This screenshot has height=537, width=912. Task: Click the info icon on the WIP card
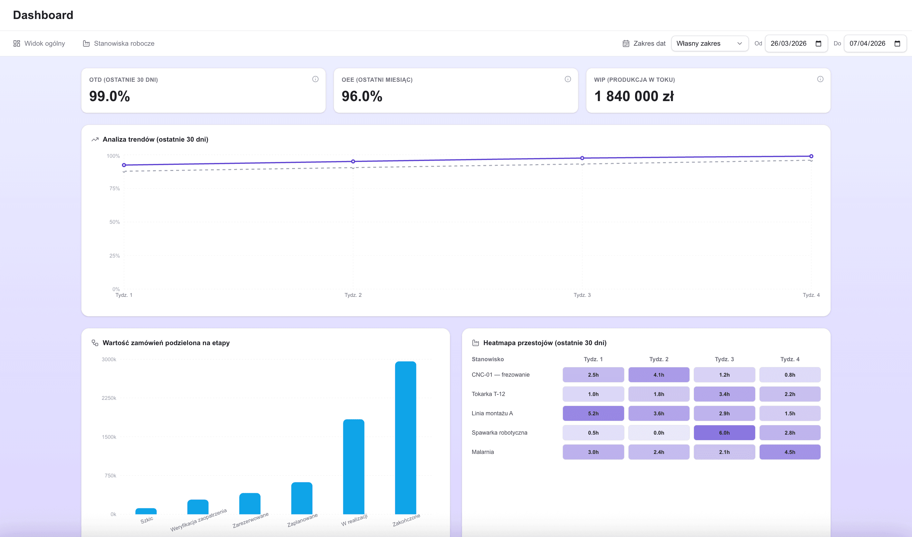tap(820, 79)
